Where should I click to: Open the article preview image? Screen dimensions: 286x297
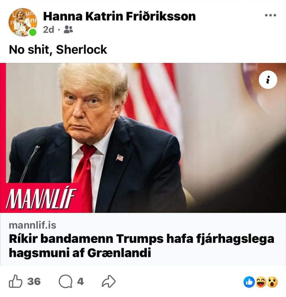click(x=143, y=138)
